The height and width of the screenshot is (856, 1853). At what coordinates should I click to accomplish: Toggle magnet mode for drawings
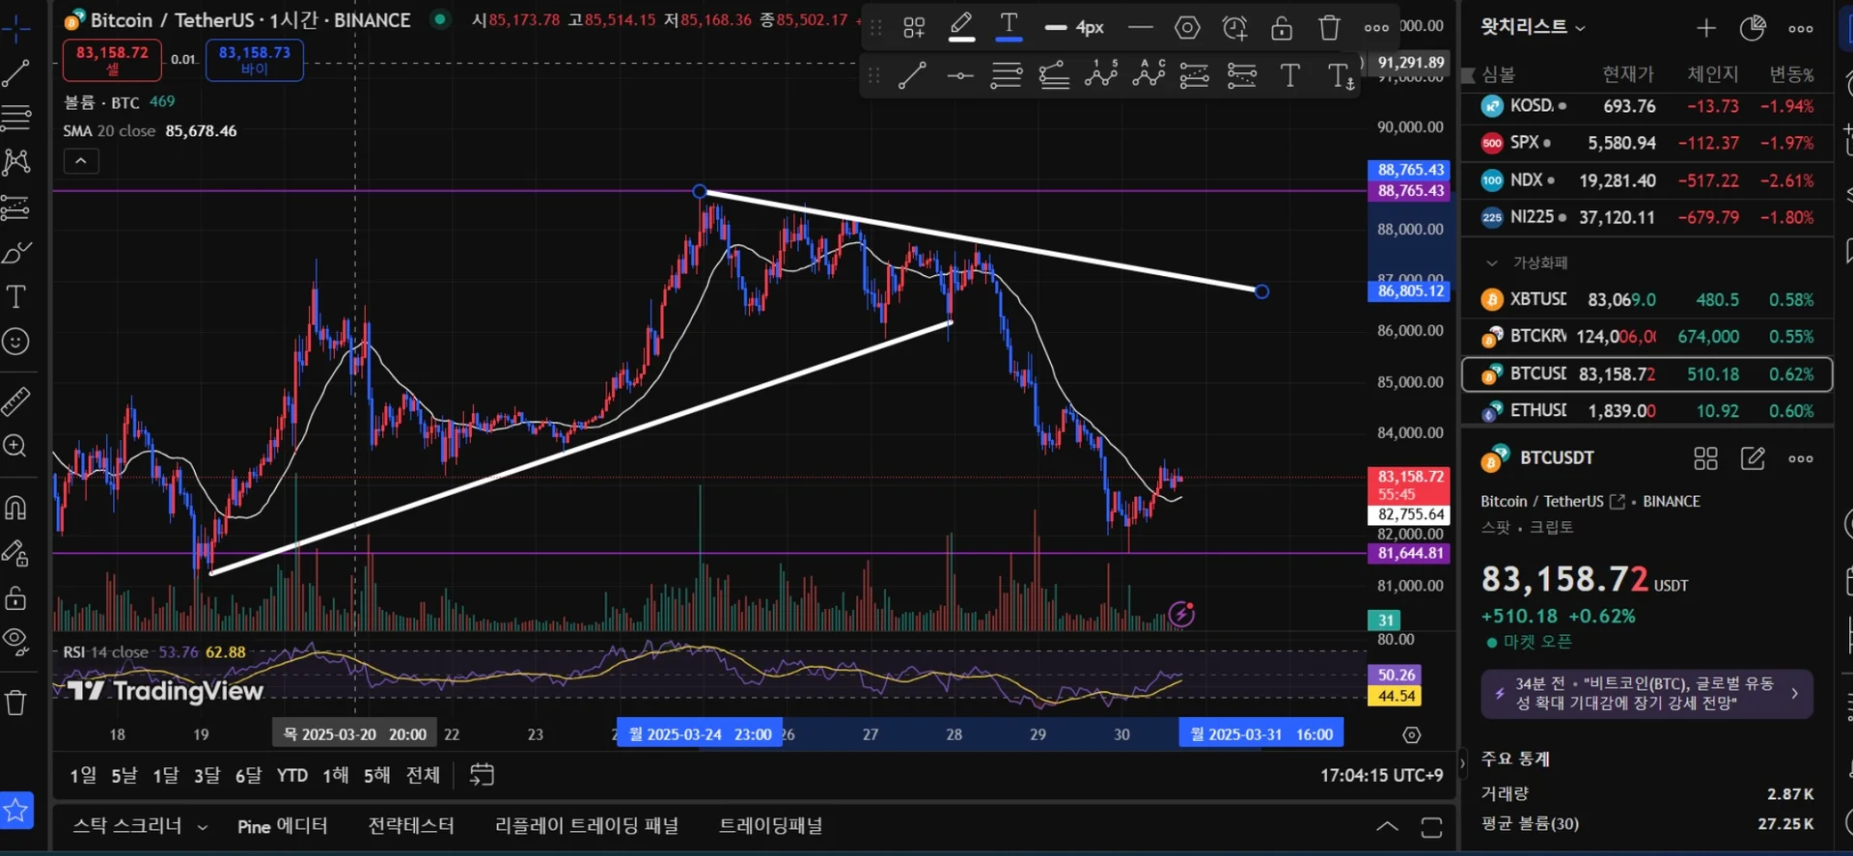point(16,507)
